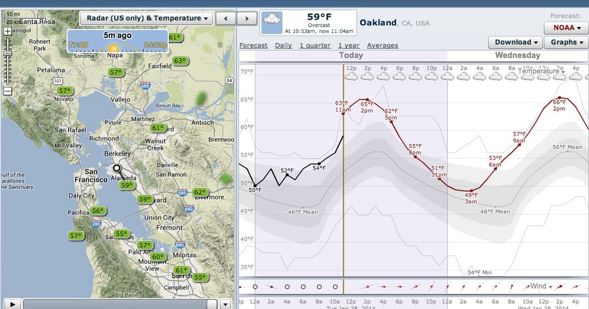Expand the Download menu
The width and height of the screenshot is (589, 309).
point(516,42)
